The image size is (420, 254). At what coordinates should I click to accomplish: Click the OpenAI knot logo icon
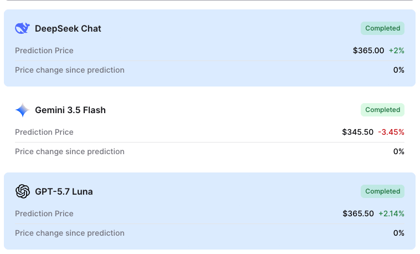(x=23, y=191)
